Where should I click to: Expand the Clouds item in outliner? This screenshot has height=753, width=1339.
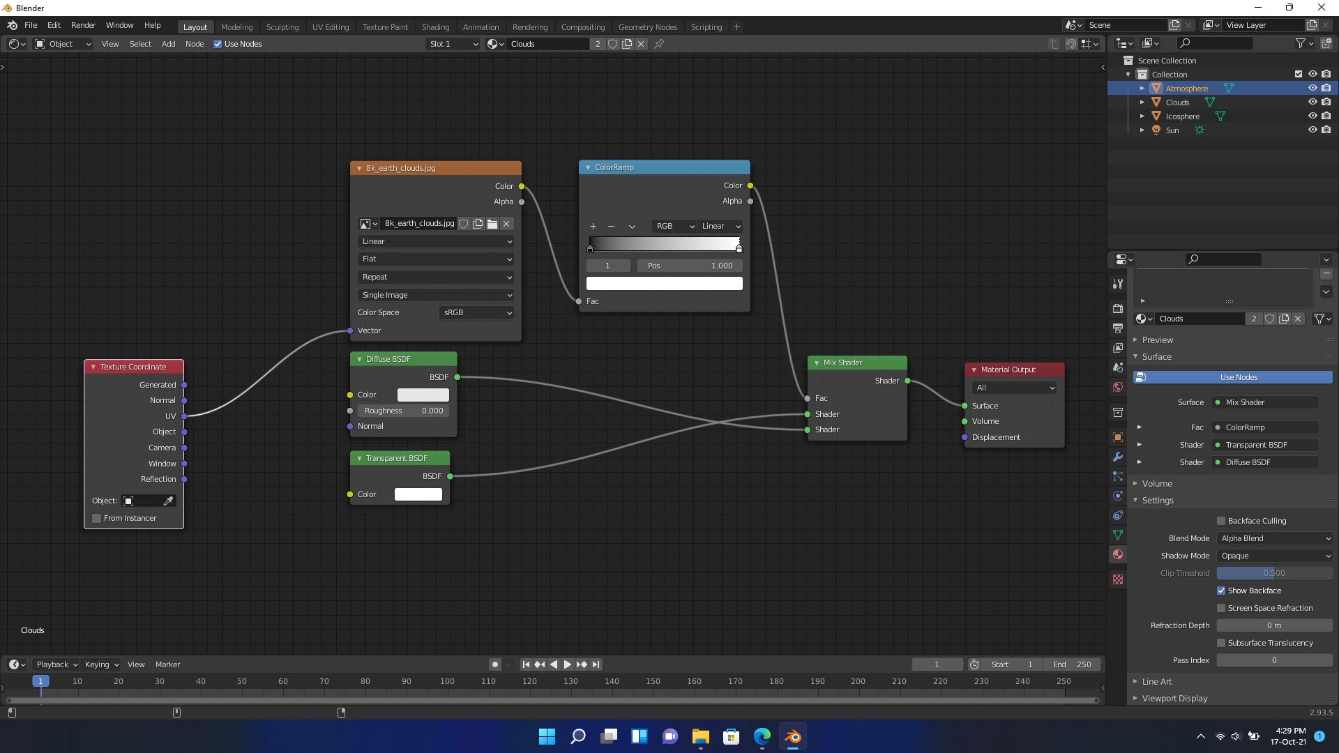pyautogui.click(x=1142, y=102)
